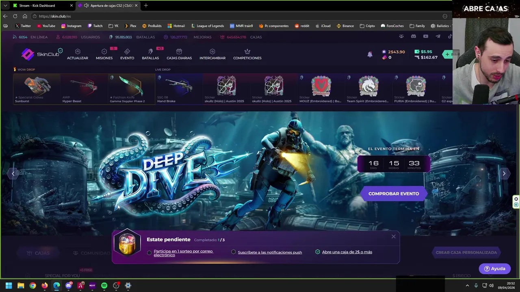Click the treasure chest reward icon
520x292 pixels.
click(127, 243)
